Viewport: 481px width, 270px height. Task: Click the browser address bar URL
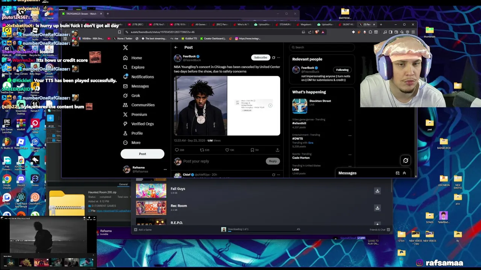[162, 32]
